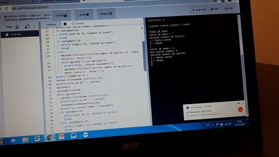
Task: Open Excel from the taskbar
Action: (x=37, y=139)
